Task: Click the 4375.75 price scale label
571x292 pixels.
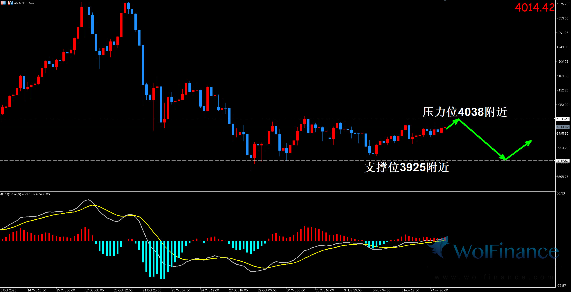Action: tap(562, 4)
